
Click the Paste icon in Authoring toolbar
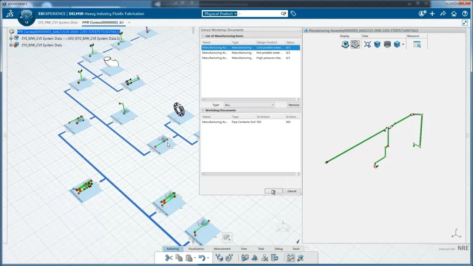point(189,258)
